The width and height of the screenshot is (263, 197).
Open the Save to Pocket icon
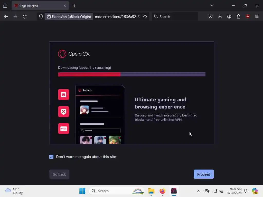click(x=211, y=16)
